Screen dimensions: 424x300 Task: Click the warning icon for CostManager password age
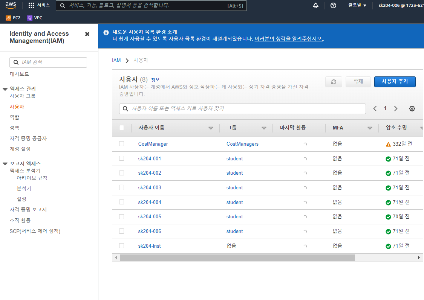[388, 144]
